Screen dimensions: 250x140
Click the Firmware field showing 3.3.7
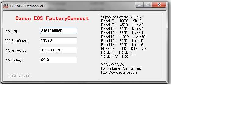click(58, 50)
